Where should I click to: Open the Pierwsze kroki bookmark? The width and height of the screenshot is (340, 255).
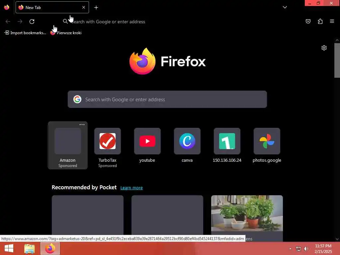pos(66,33)
